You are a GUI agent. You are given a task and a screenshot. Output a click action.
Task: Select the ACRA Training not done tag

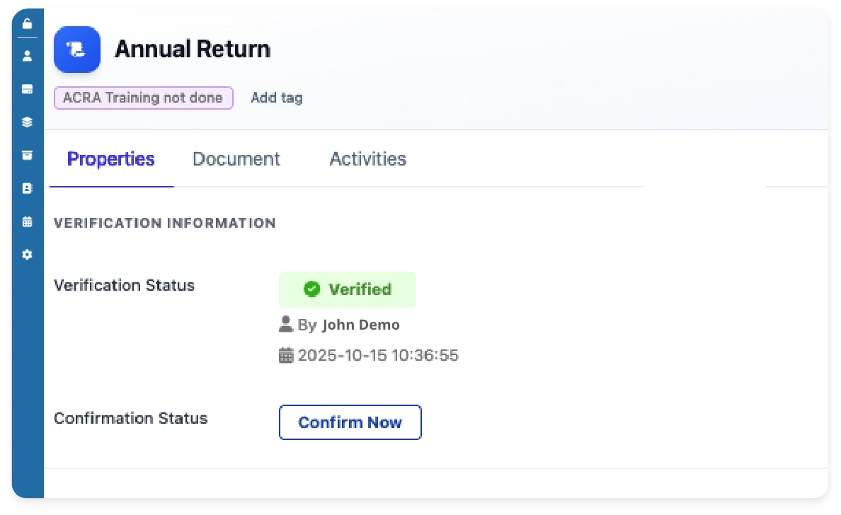point(143,98)
